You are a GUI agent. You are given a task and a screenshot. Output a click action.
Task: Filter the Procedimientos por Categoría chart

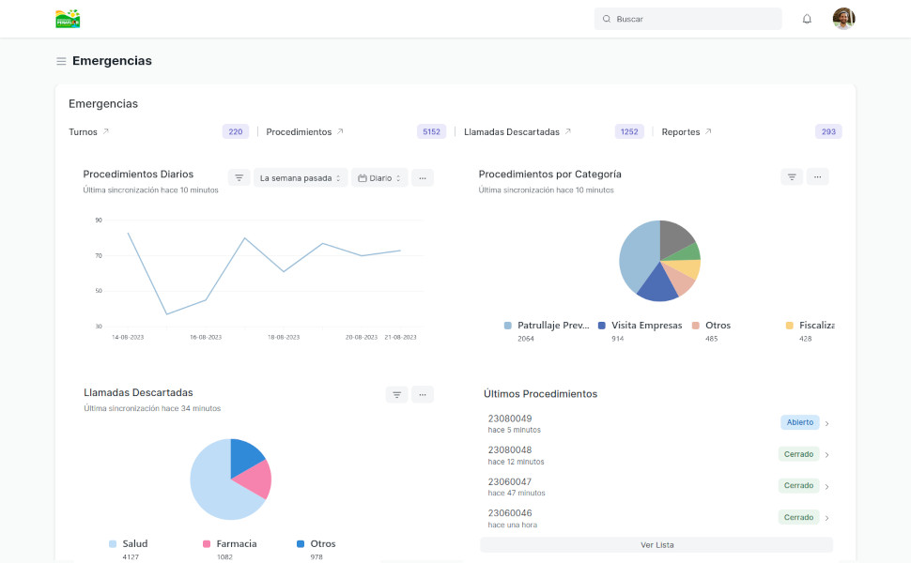(x=792, y=176)
